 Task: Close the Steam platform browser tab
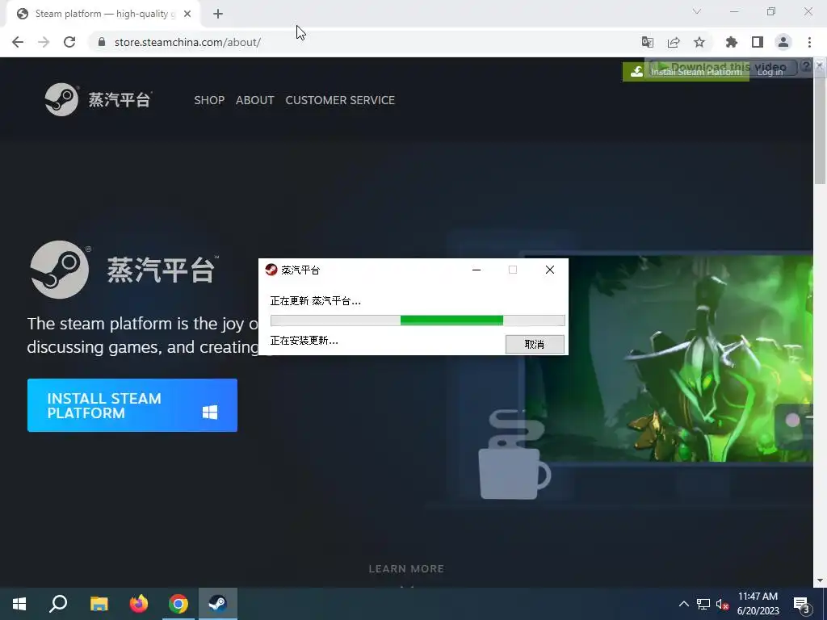187,15
